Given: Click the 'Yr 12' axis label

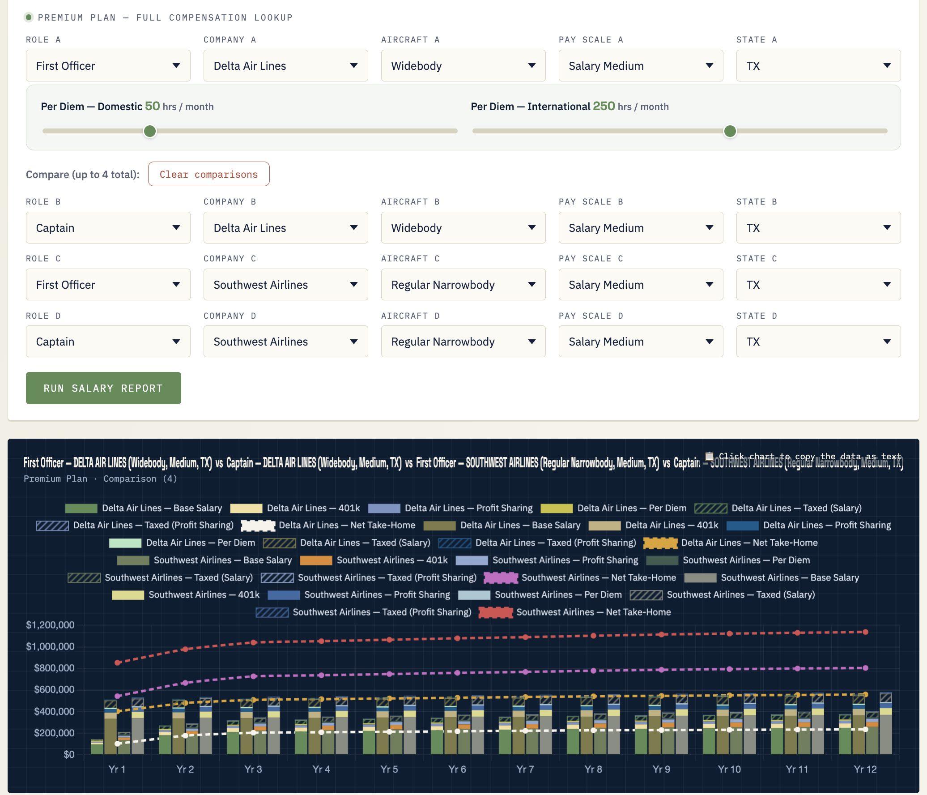Looking at the screenshot, I should 865,769.
